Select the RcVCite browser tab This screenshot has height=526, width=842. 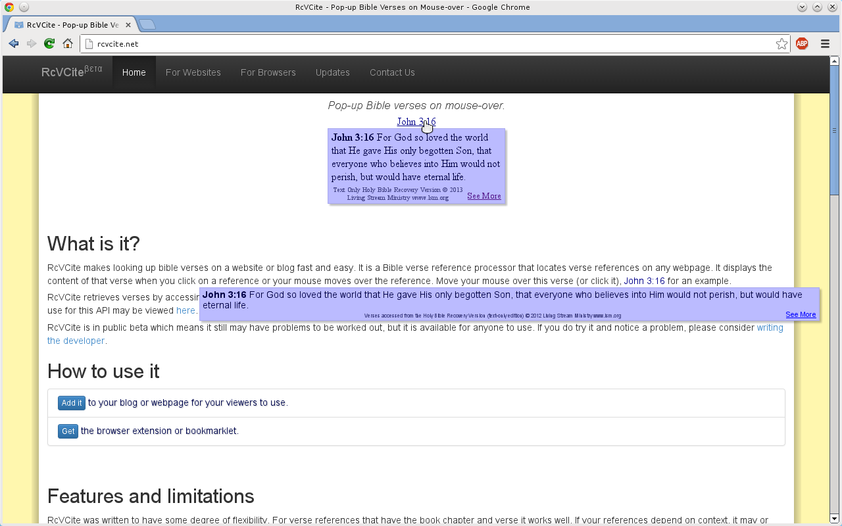pyautogui.click(x=71, y=25)
